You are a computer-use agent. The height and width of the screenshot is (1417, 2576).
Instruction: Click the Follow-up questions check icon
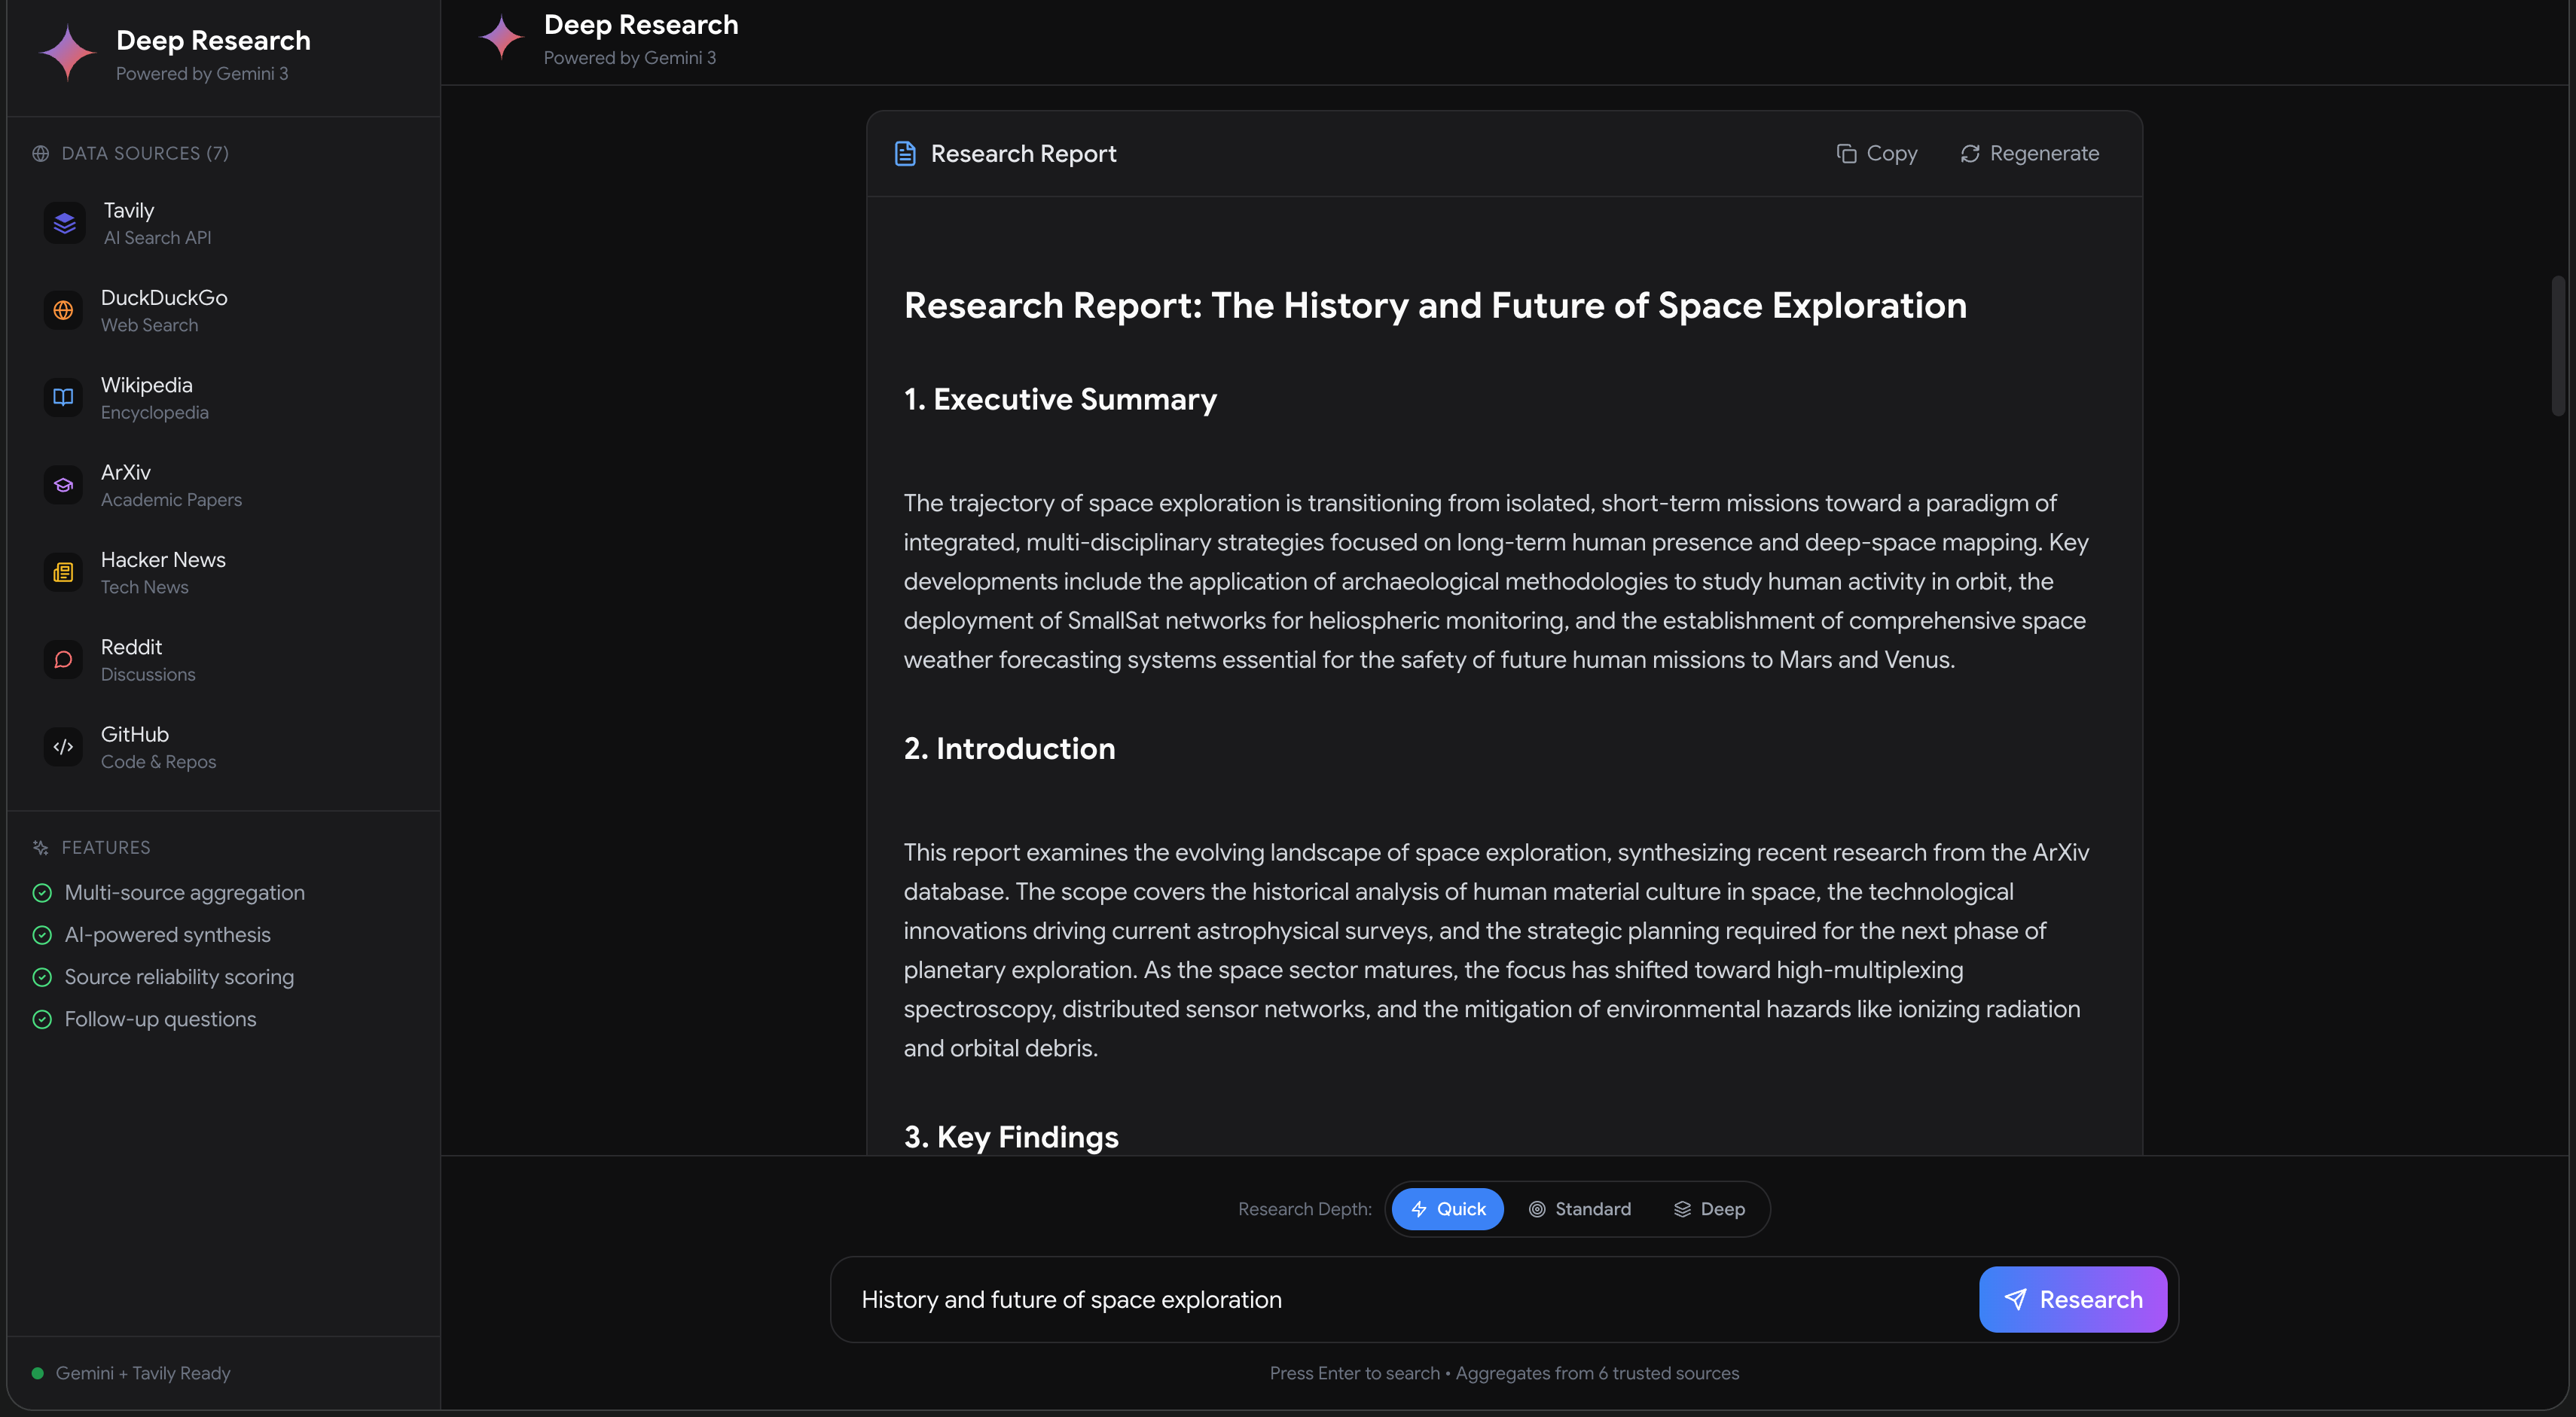42,1019
